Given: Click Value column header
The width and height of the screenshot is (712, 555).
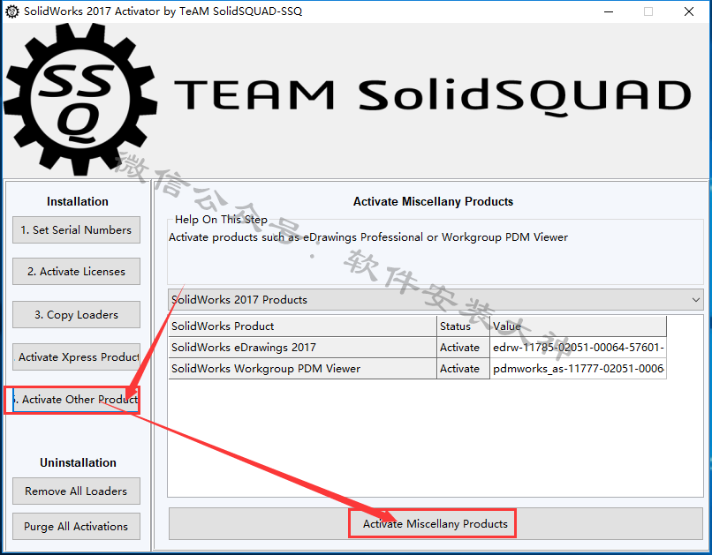Looking at the screenshot, I should click(578, 326).
